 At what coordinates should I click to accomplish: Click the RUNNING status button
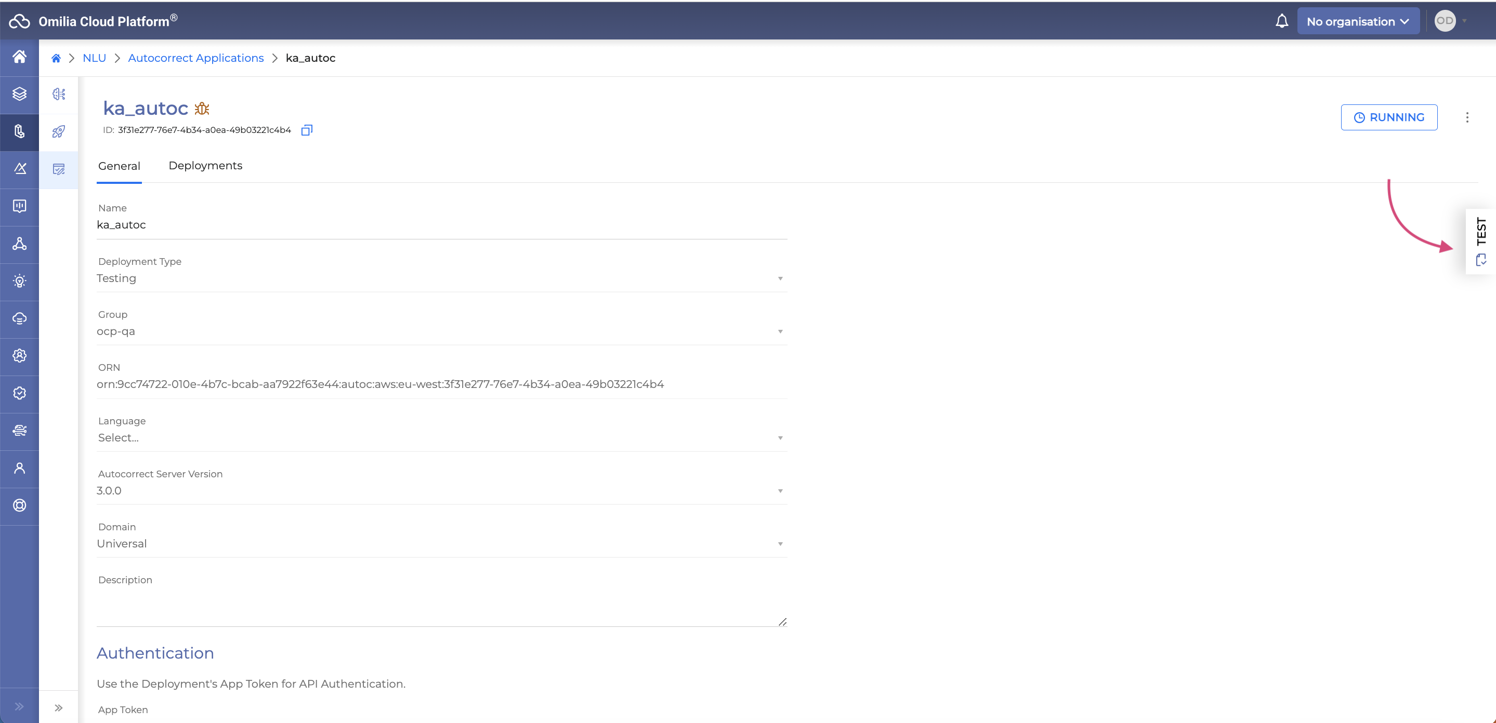click(x=1388, y=117)
